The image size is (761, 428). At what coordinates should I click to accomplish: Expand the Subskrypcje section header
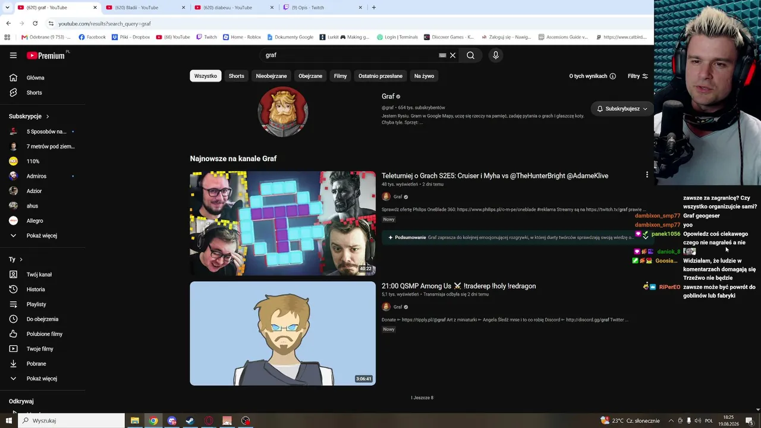pyautogui.click(x=29, y=117)
